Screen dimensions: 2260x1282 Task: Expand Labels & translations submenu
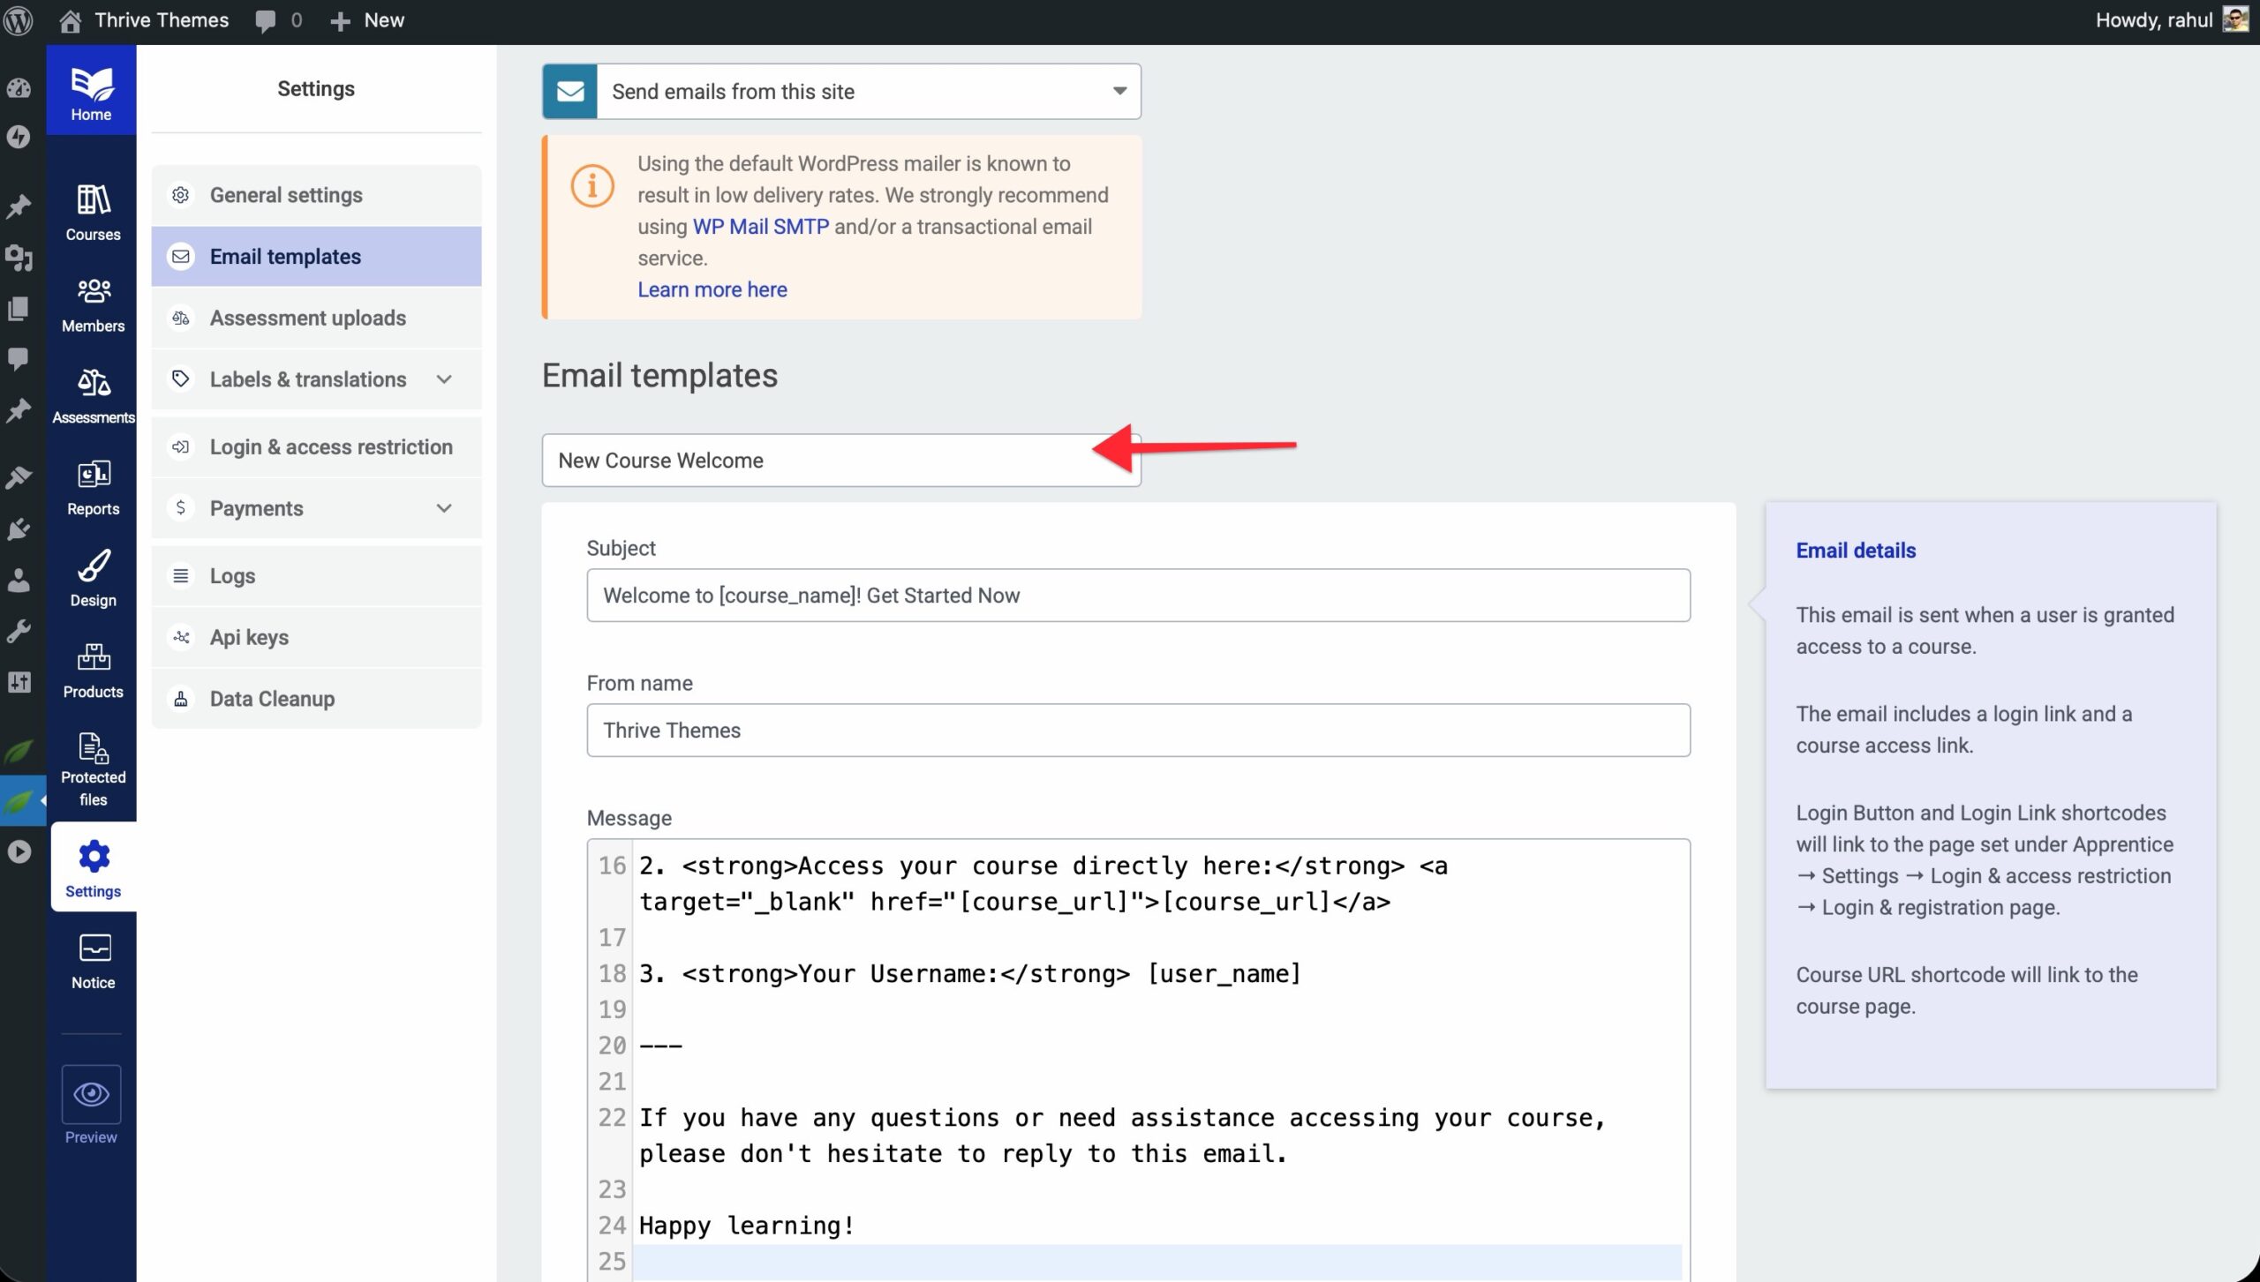(444, 379)
